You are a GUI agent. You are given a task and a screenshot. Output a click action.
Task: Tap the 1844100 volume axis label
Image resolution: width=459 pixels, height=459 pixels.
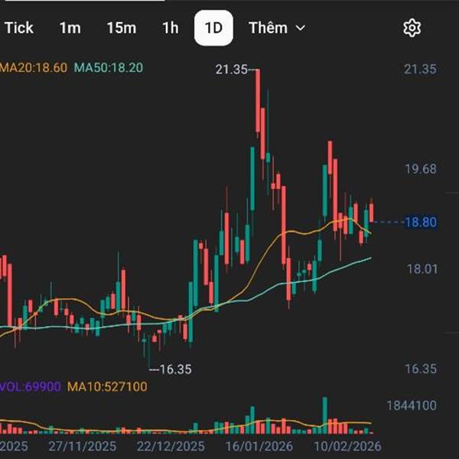coord(412,405)
